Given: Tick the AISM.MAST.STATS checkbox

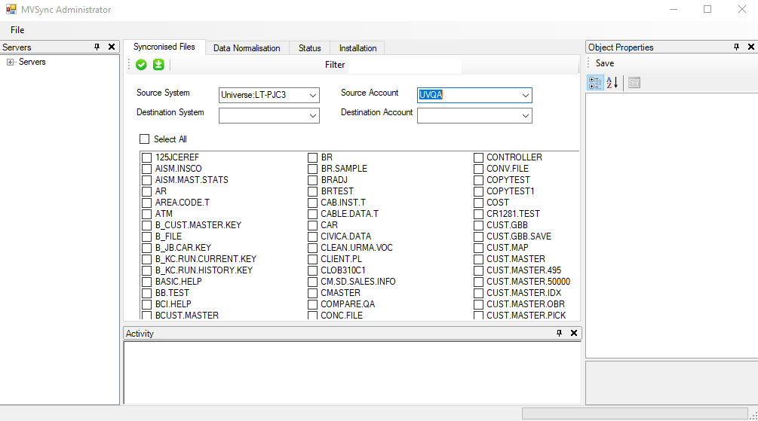Looking at the screenshot, I should tap(147, 180).
